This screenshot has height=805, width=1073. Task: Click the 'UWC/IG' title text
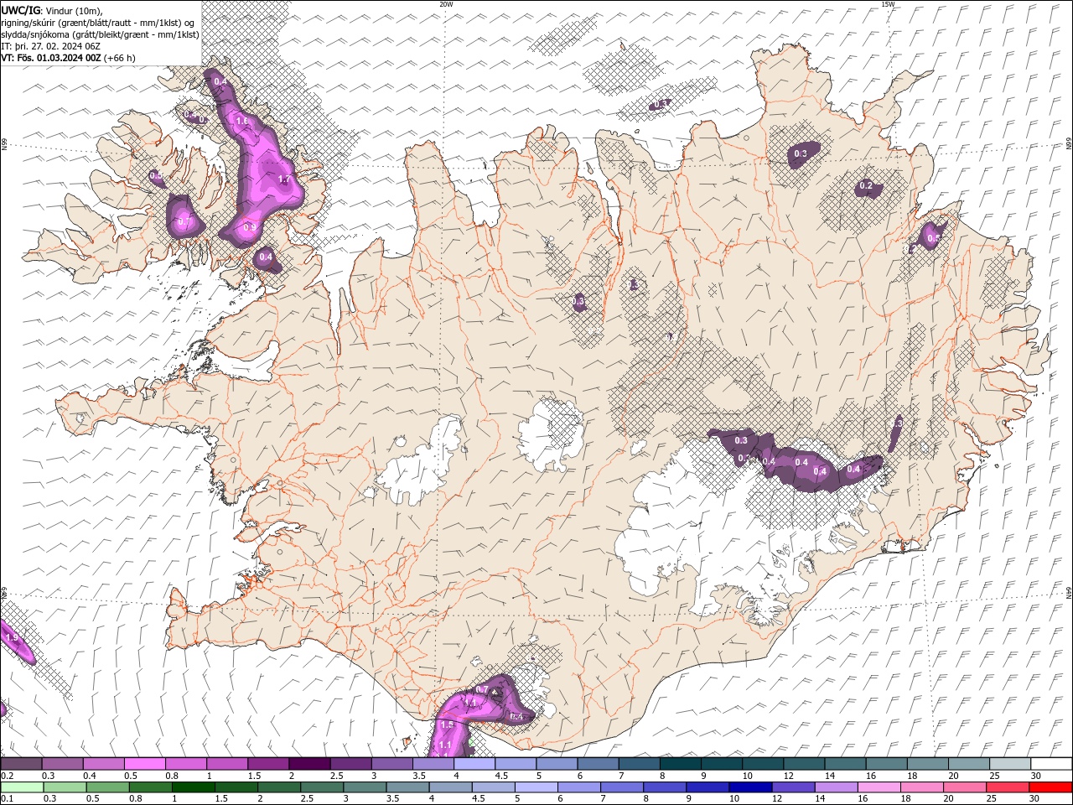click(x=19, y=10)
